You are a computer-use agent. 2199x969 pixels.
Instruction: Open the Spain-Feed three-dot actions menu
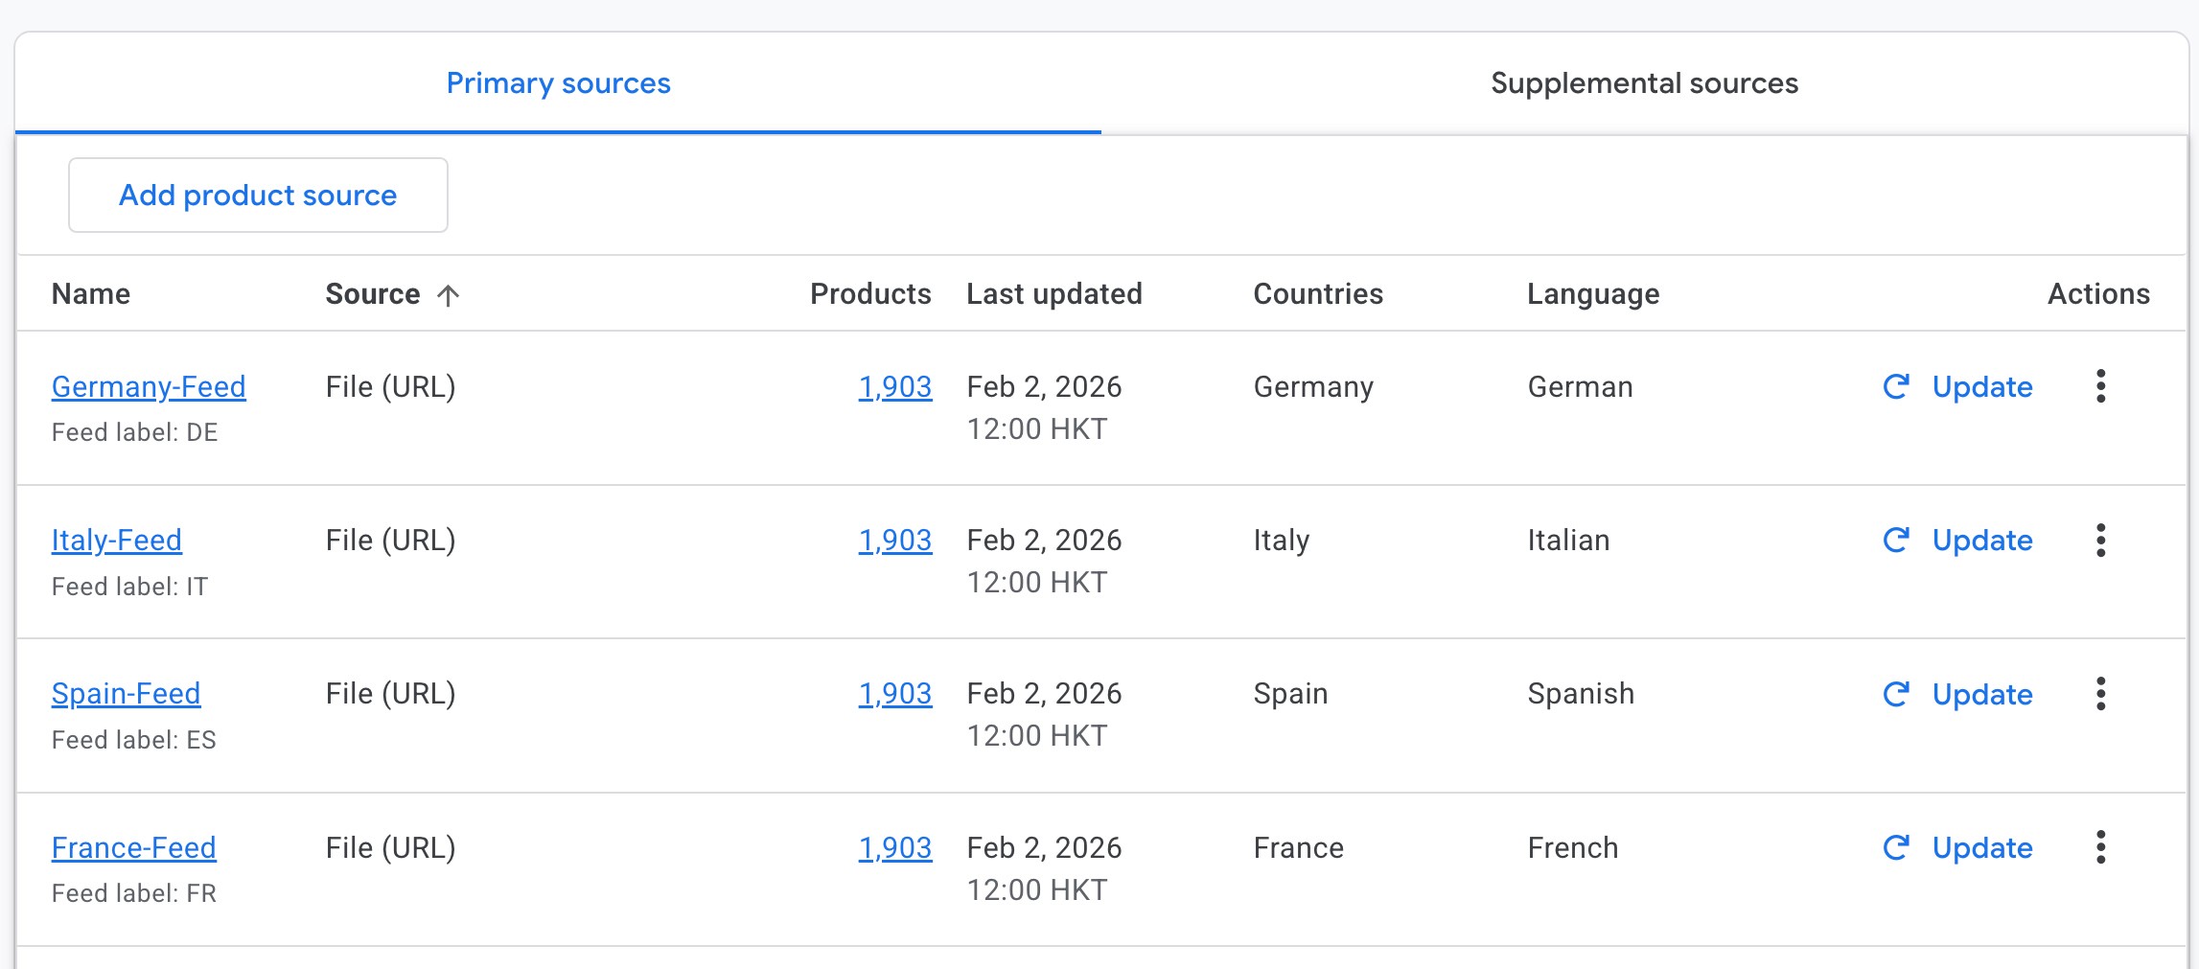click(x=2100, y=694)
